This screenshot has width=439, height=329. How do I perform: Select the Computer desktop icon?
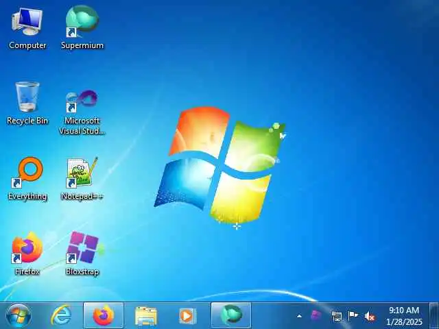point(27,29)
